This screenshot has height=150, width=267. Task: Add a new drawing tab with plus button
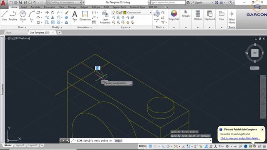(x=60, y=32)
